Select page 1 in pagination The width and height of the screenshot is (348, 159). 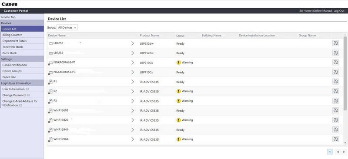[330, 152]
